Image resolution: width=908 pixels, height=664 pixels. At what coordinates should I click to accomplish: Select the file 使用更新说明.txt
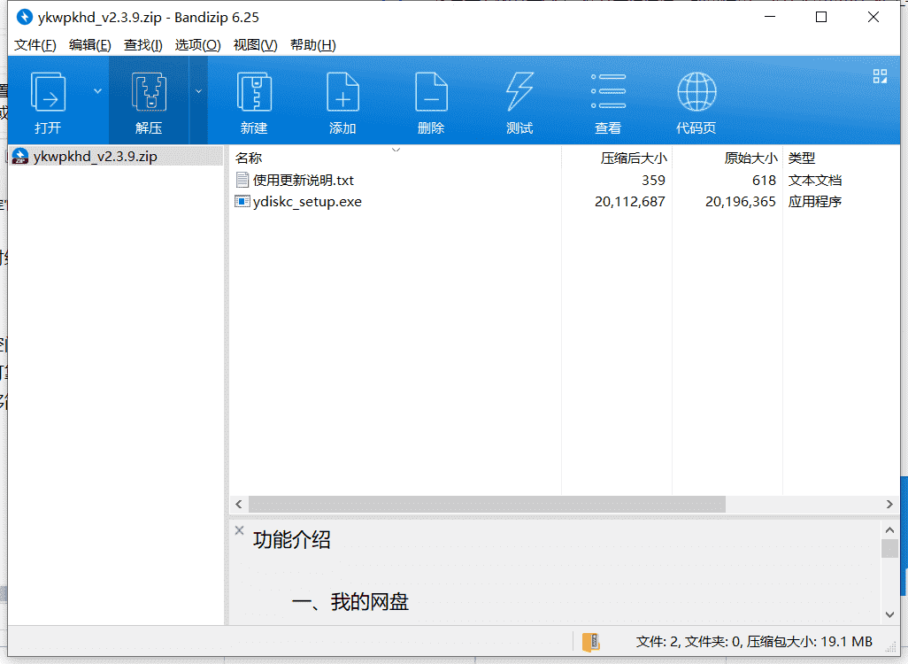click(x=303, y=181)
